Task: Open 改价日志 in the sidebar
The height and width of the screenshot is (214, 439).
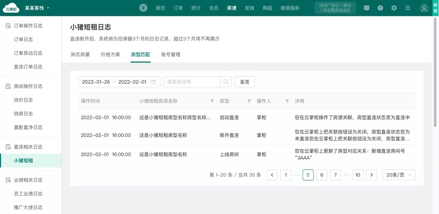Action: click(23, 100)
